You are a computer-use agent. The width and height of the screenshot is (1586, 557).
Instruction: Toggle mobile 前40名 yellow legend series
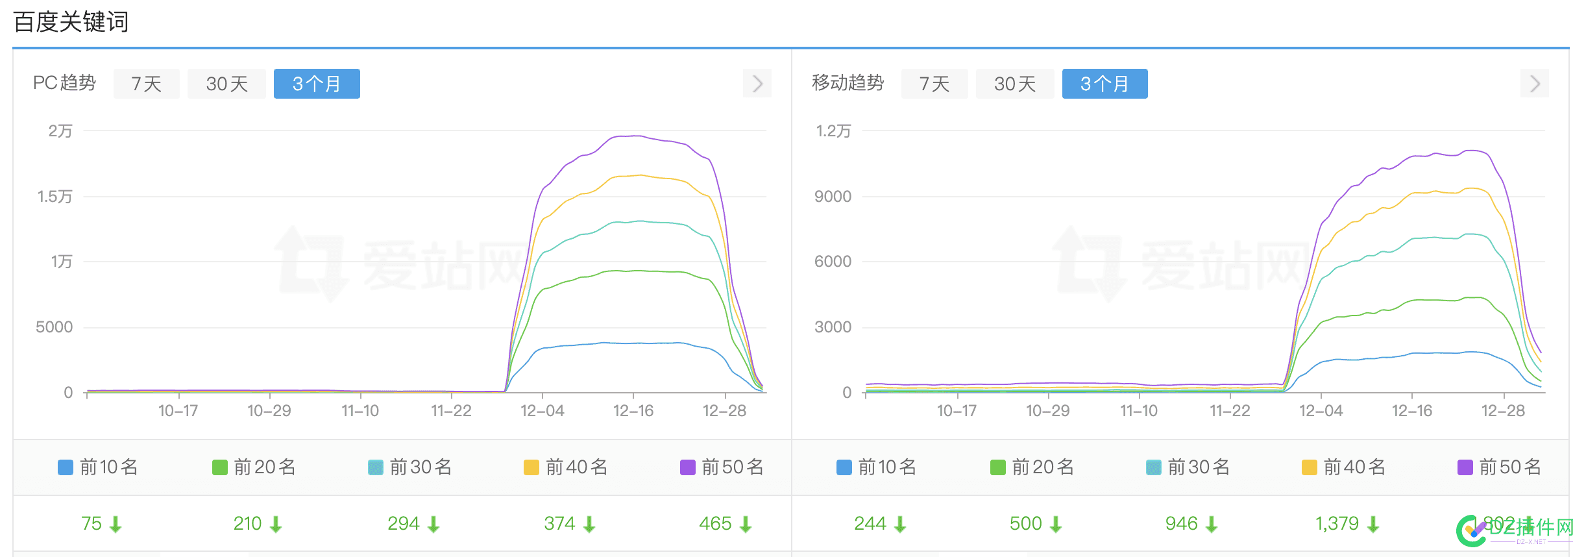coord(1343,467)
